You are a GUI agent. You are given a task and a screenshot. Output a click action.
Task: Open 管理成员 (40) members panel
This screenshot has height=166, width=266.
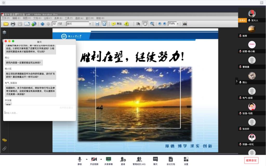click(x=139, y=161)
